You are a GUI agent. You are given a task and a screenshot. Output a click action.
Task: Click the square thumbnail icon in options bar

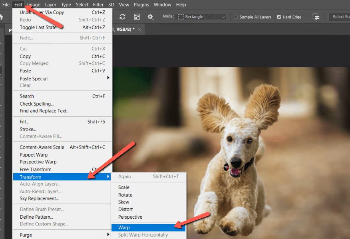coord(137,17)
